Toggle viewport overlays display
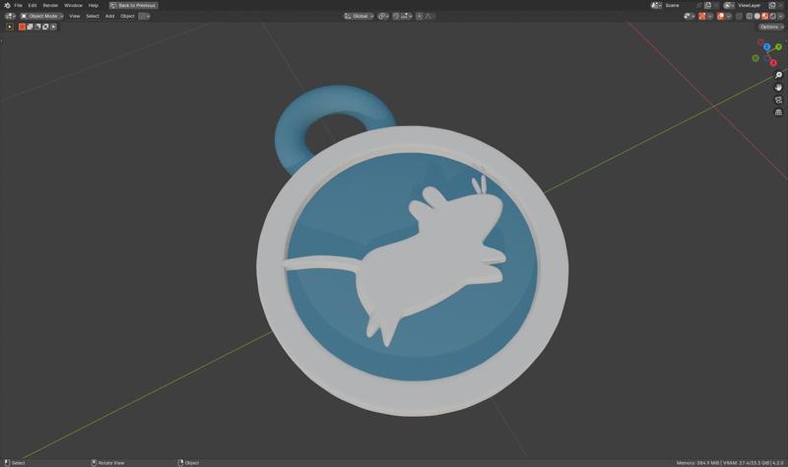Viewport: 788px width, 467px height. (720, 16)
